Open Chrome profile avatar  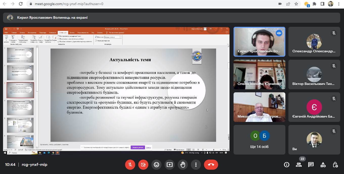(330, 4)
